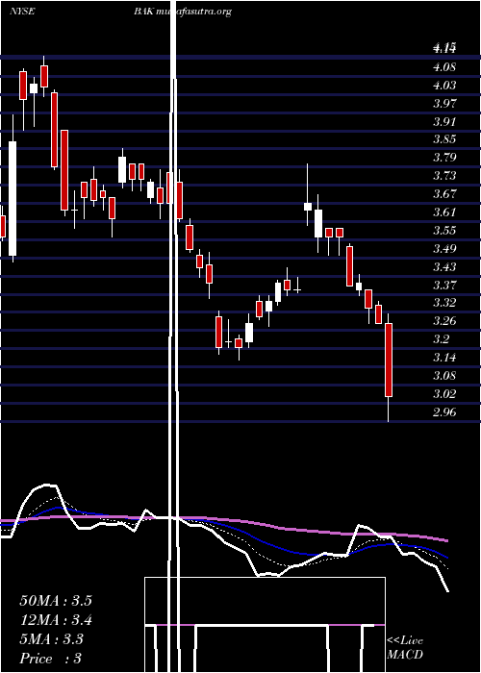The width and height of the screenshot is (481, 673).
Task: Click the 3.97 price level label
Action: pos(444,104)
